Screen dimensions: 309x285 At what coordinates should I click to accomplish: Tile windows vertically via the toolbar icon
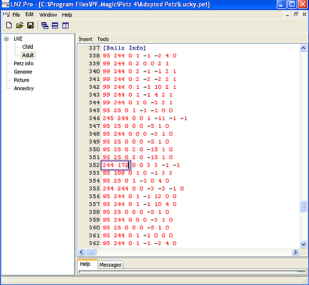point(66,25)
